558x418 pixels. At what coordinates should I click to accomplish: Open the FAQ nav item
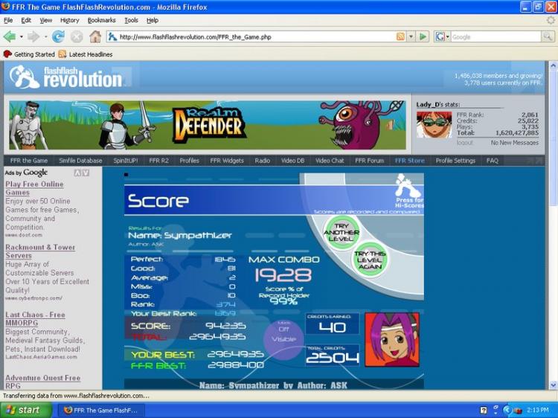pos(493,161)
